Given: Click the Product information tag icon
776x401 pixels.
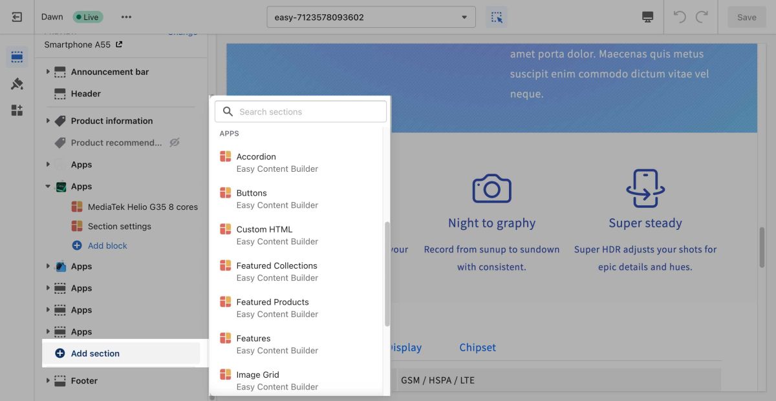Looking at the screenshot, I should [x=60, y=121].
